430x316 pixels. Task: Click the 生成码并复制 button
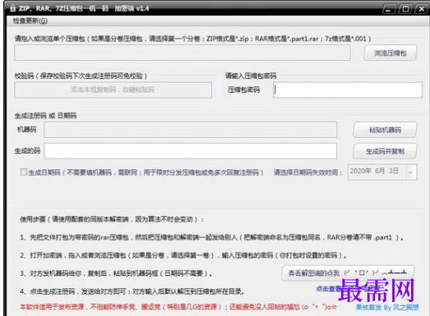tap(385, 151)
